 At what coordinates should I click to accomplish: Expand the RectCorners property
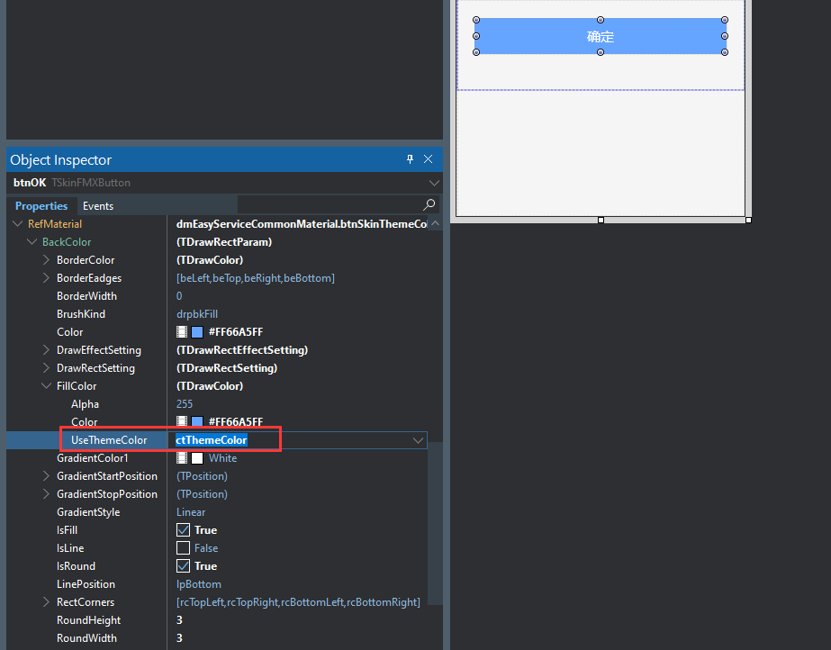(46, 601)
